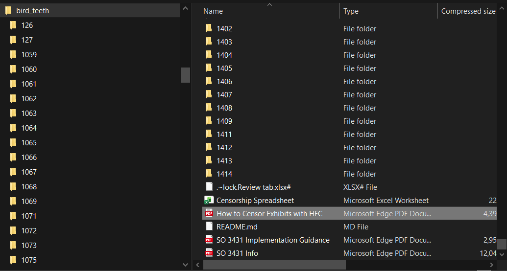Click folder icon of 1408 in file list

click(x=209, y=108)
